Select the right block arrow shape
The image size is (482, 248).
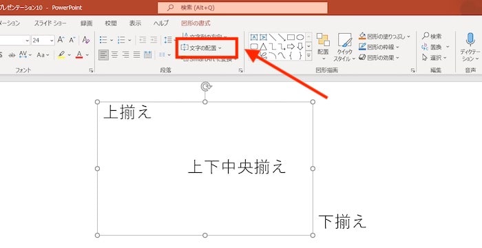pyautogui.click(x=291, y=47)
